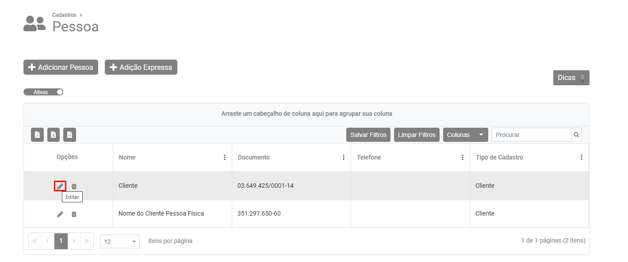
Task: Click into the Procurar search field
Action: point(531,135)
